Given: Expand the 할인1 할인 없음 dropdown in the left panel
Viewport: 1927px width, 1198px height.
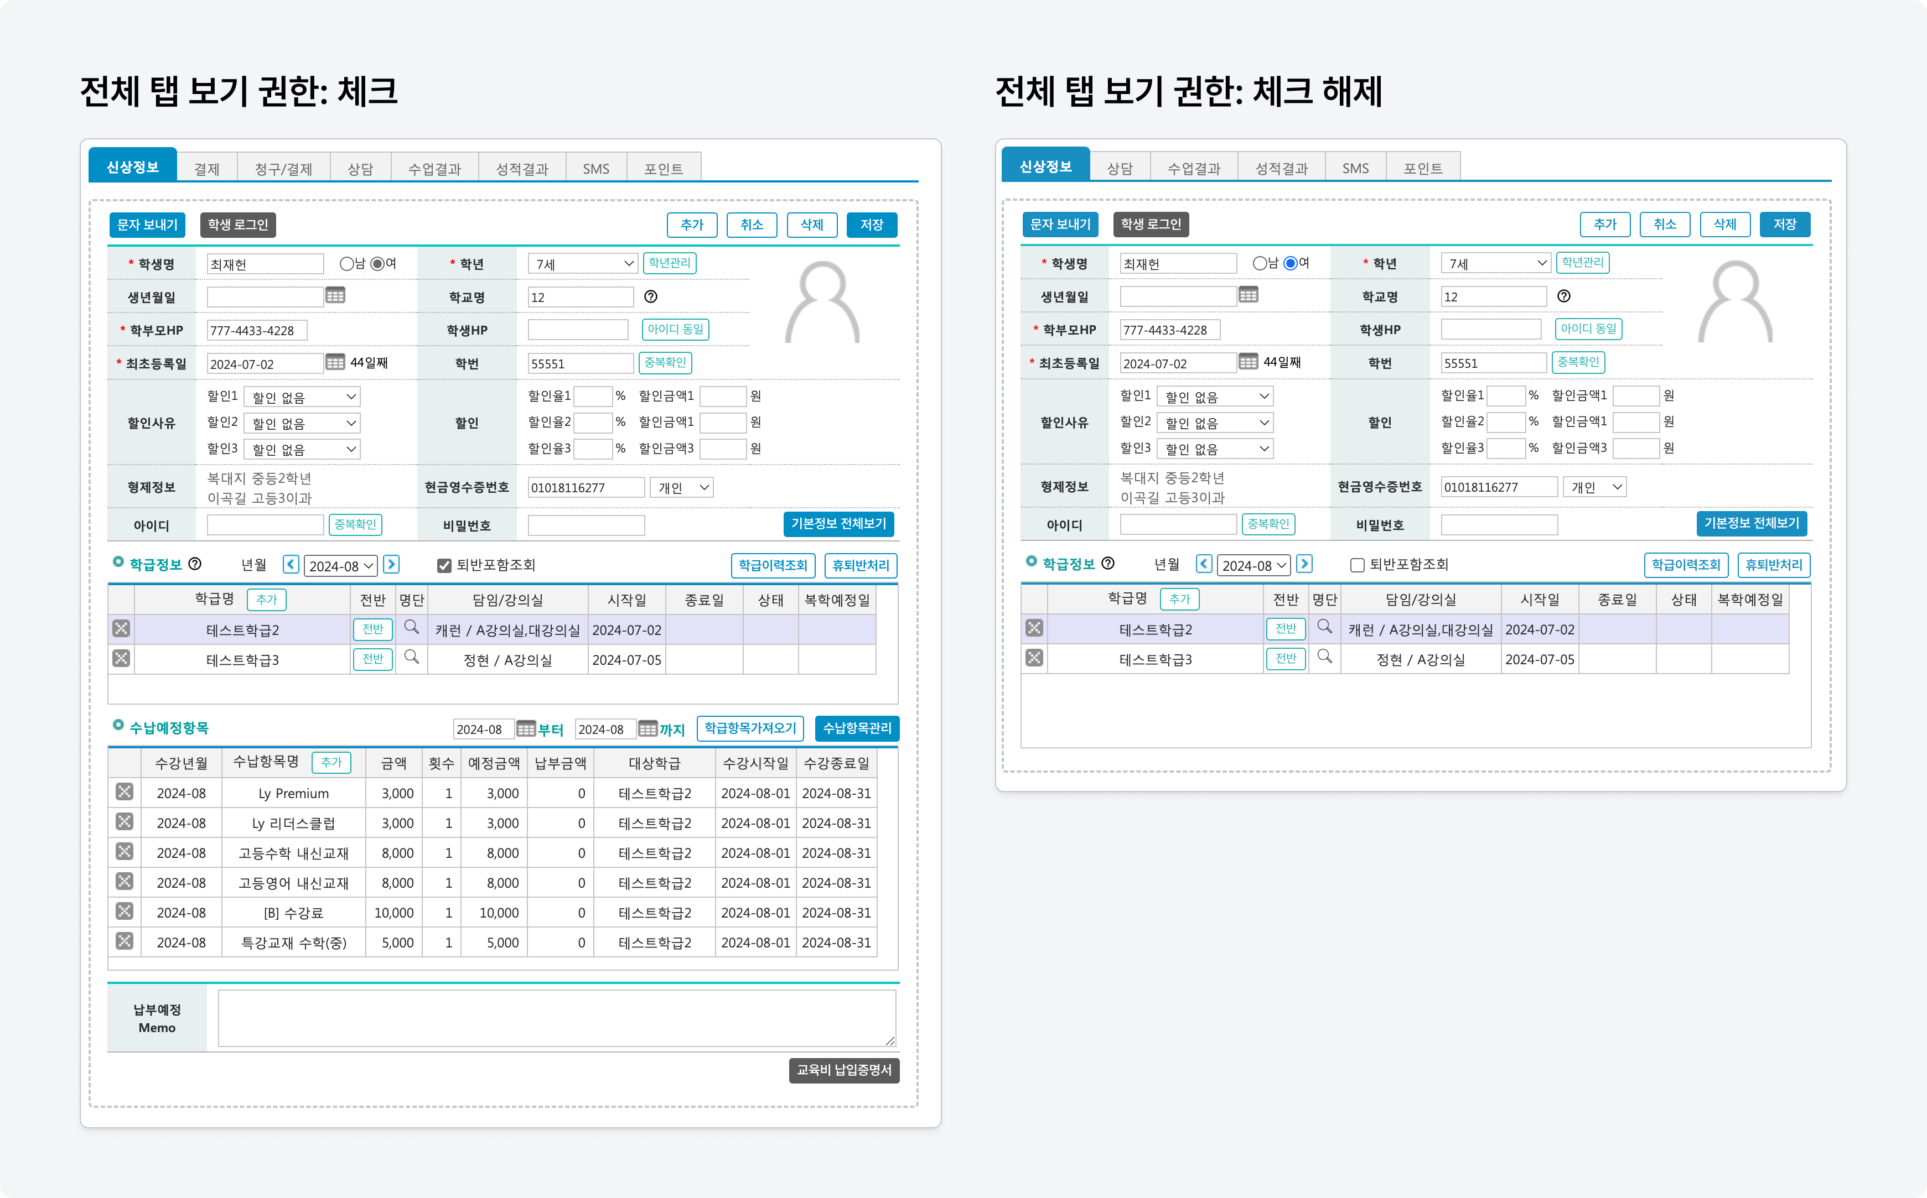Looking at the screenshot, I should (303, 396).
